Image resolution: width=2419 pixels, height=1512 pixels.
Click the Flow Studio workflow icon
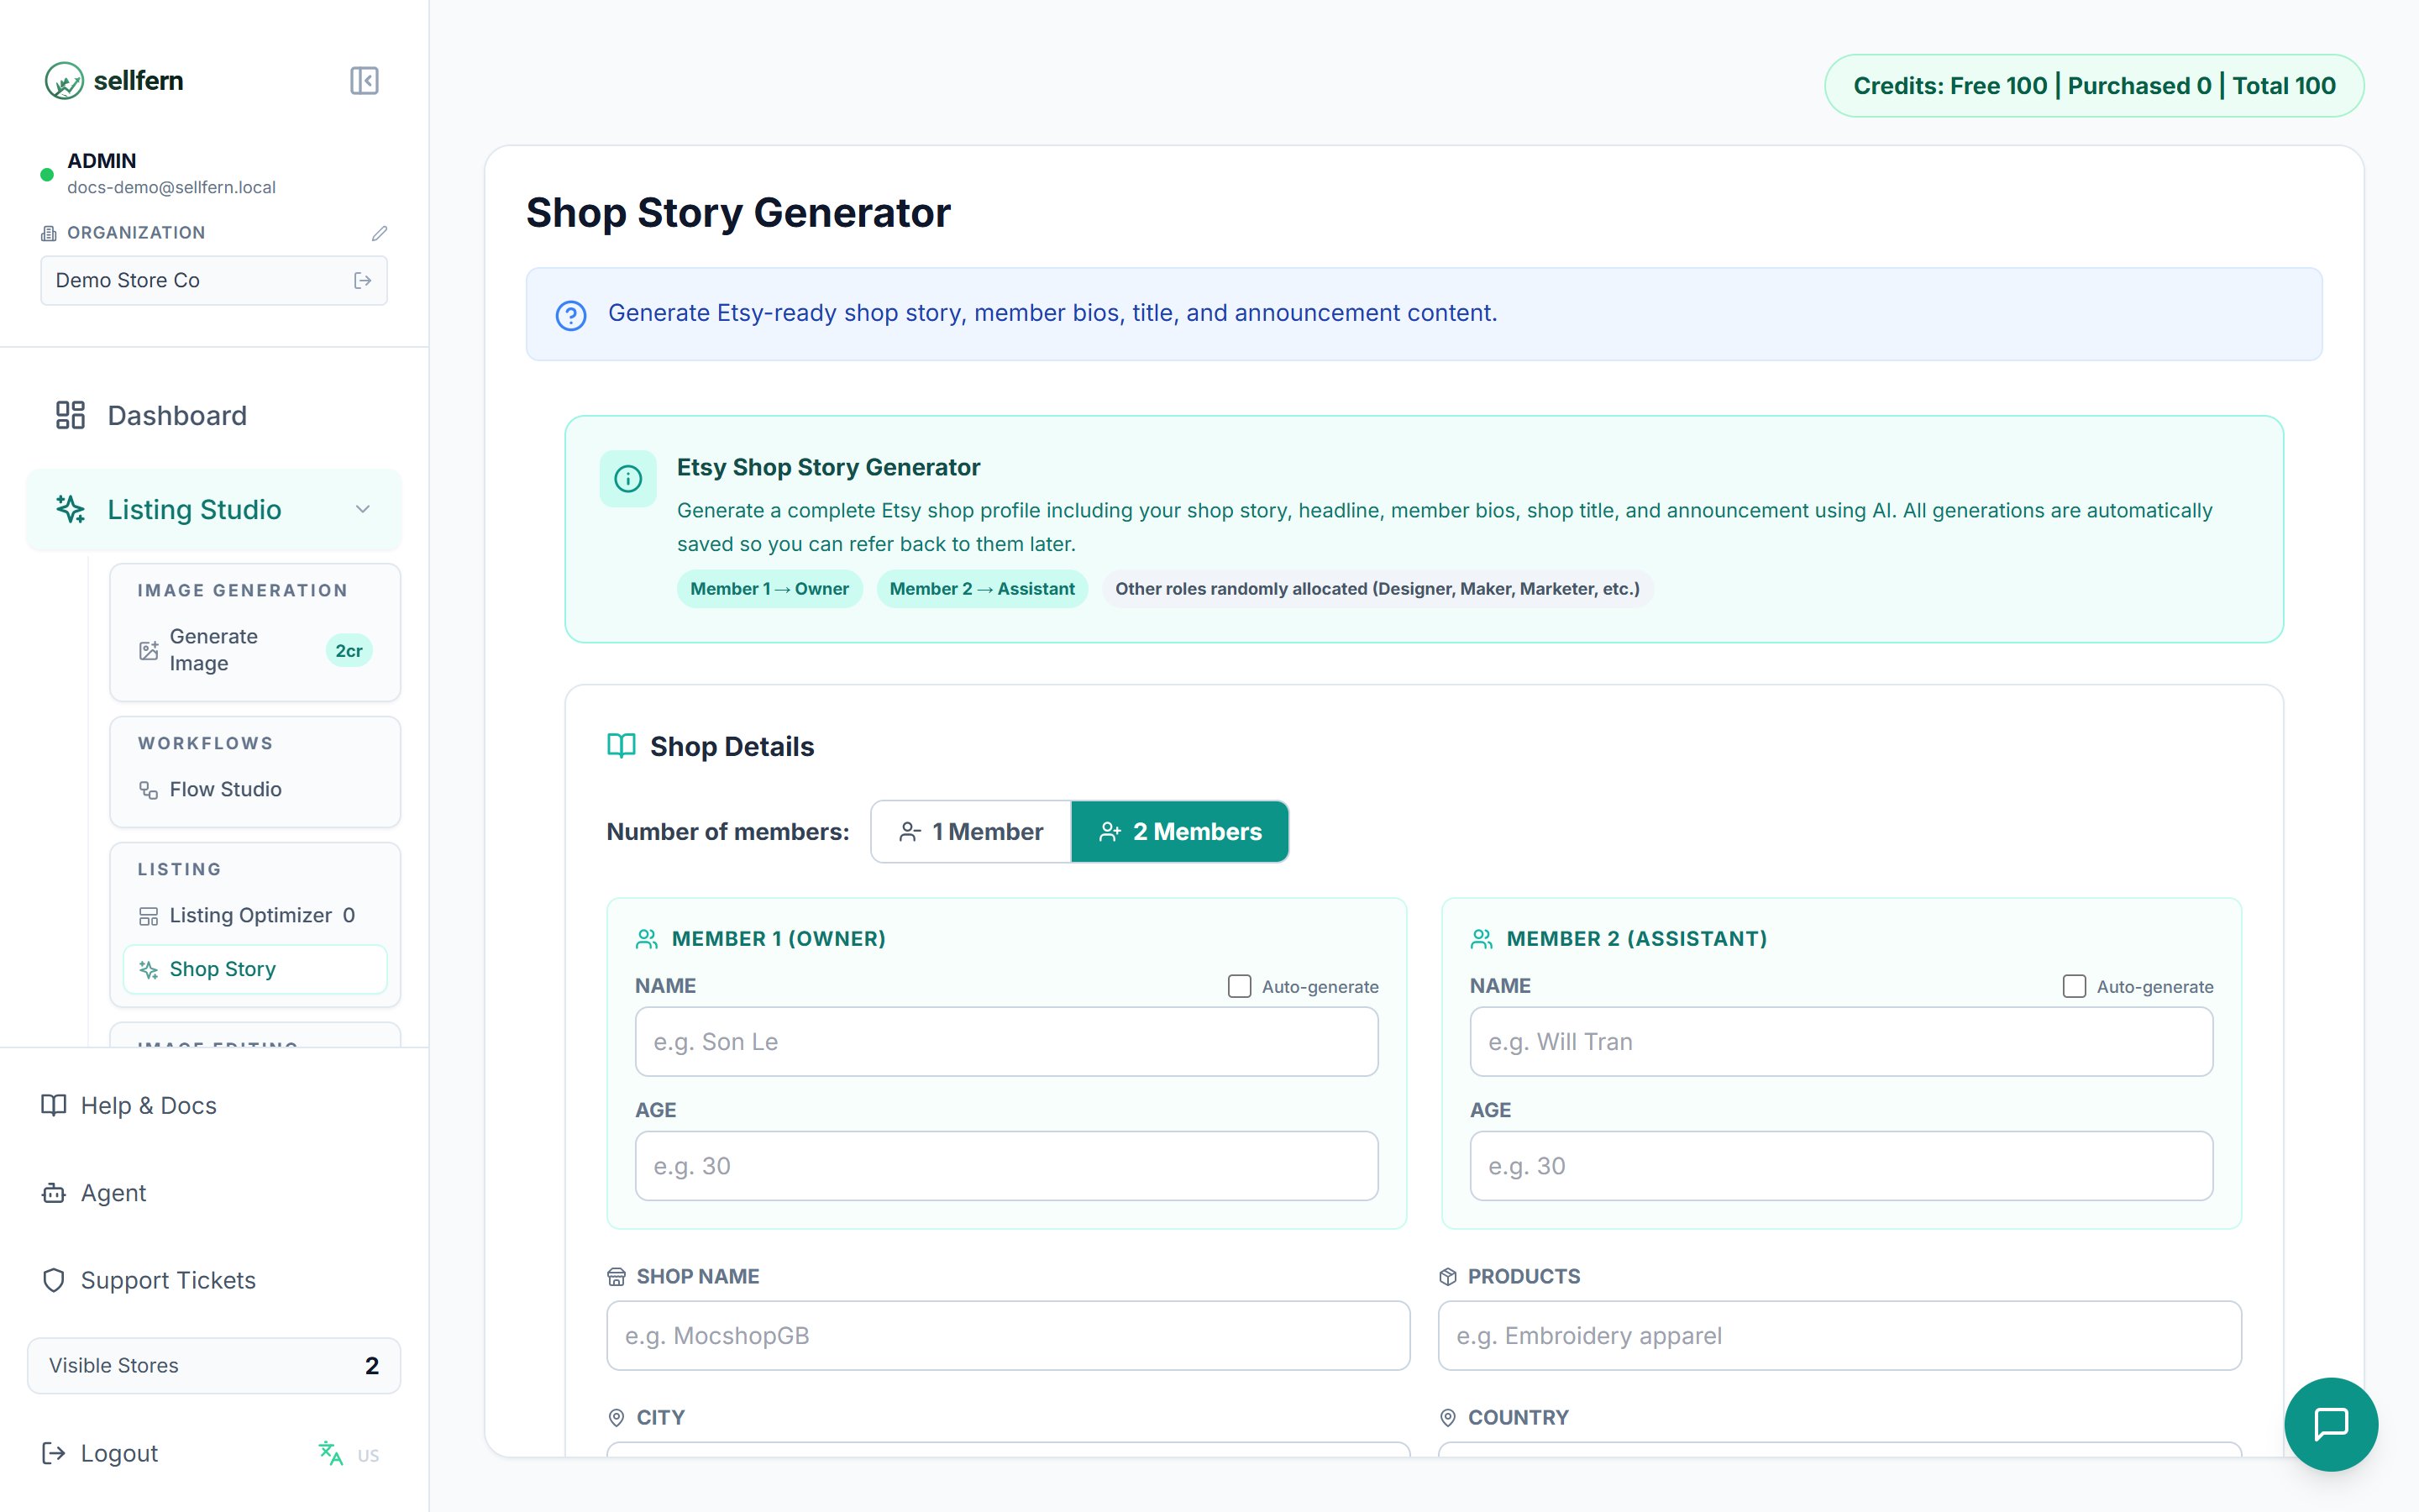148,790
